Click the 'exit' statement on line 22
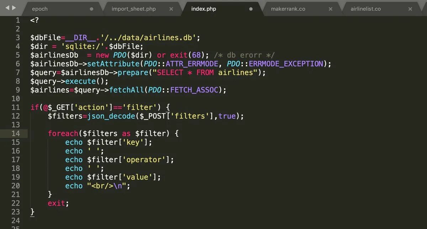Viewport: 427px width, 229px height. pos(57,203)
